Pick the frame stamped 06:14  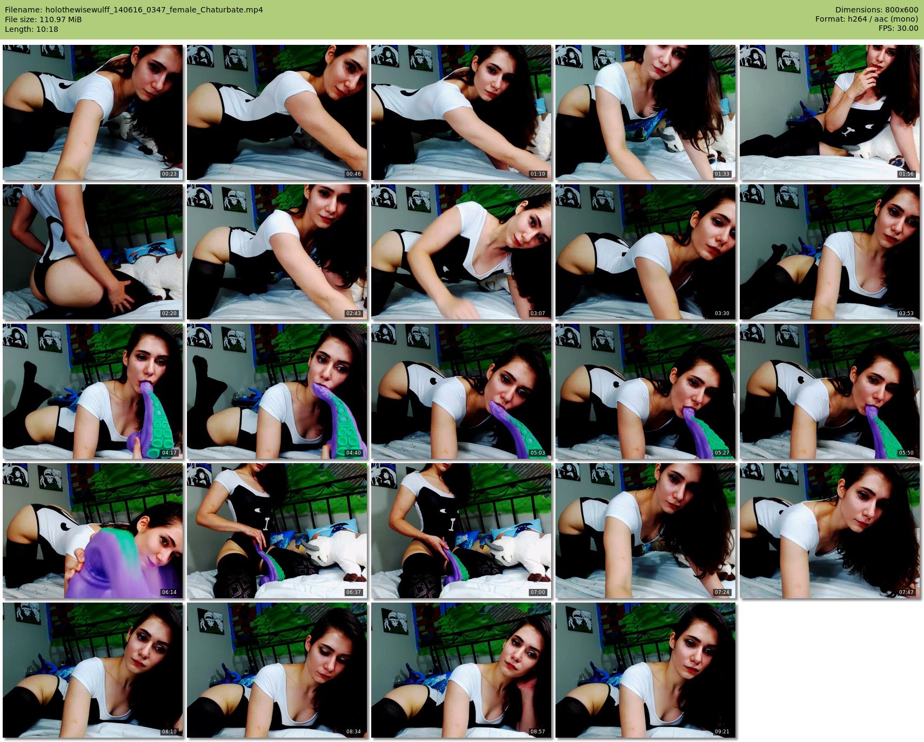92,530
